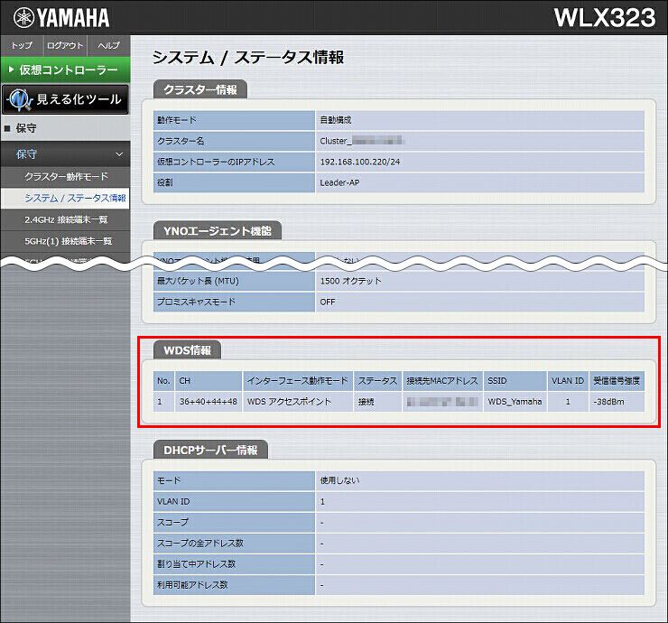Click the 受信信号強度 column header
668x623 pixels.
tap(617, 381)
